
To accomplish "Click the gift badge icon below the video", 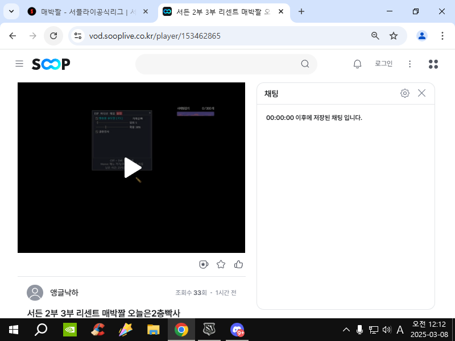I will (x=204, y=264).
